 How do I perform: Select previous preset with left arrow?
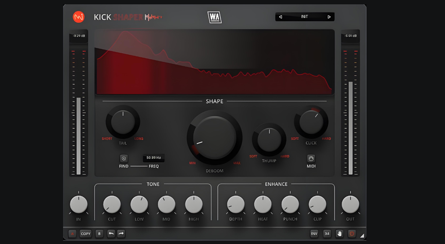click(x=281, y=17)
